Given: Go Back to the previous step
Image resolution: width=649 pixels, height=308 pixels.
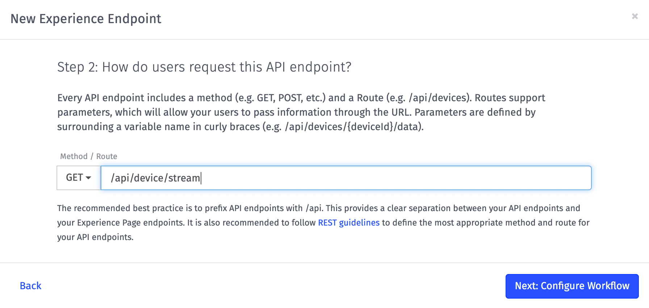Looking at the screenshot, I should pos(30,286).
